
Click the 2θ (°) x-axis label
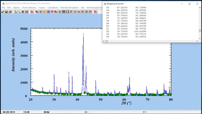(126, 103)
